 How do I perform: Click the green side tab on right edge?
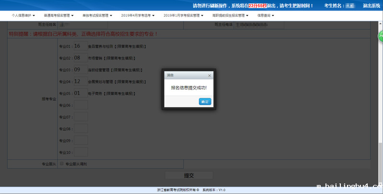click(380, 36)
